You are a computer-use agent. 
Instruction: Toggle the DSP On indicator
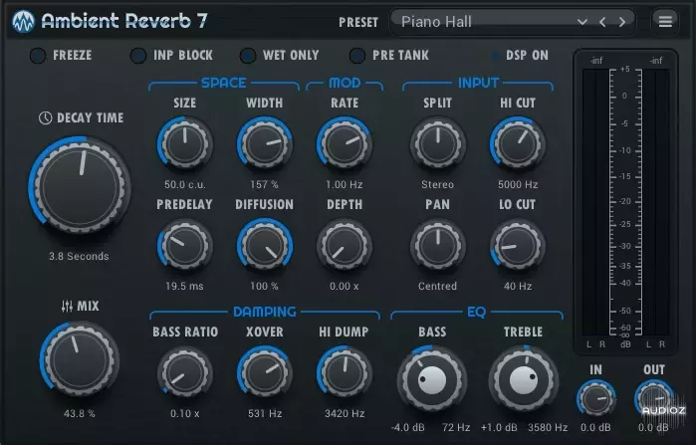(x=496, y=56)
